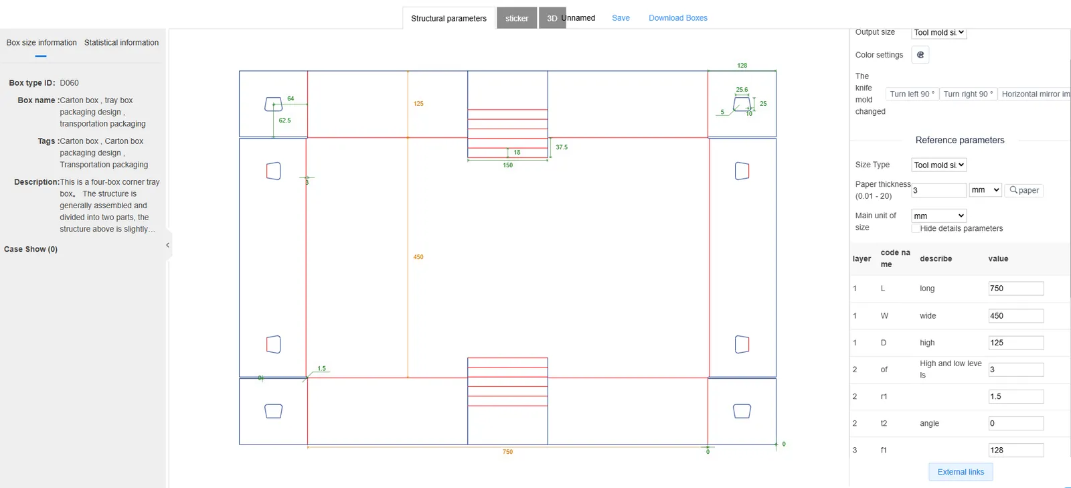Edit the f1 value field

tap(1016, 450)
